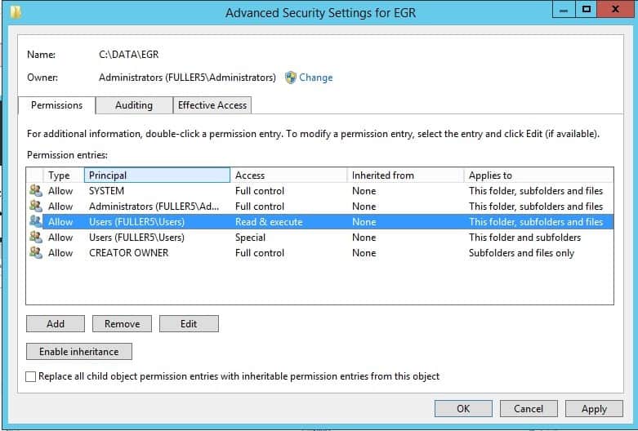
Task: Click the group icon of the Read & execute row
Action: 36,221
